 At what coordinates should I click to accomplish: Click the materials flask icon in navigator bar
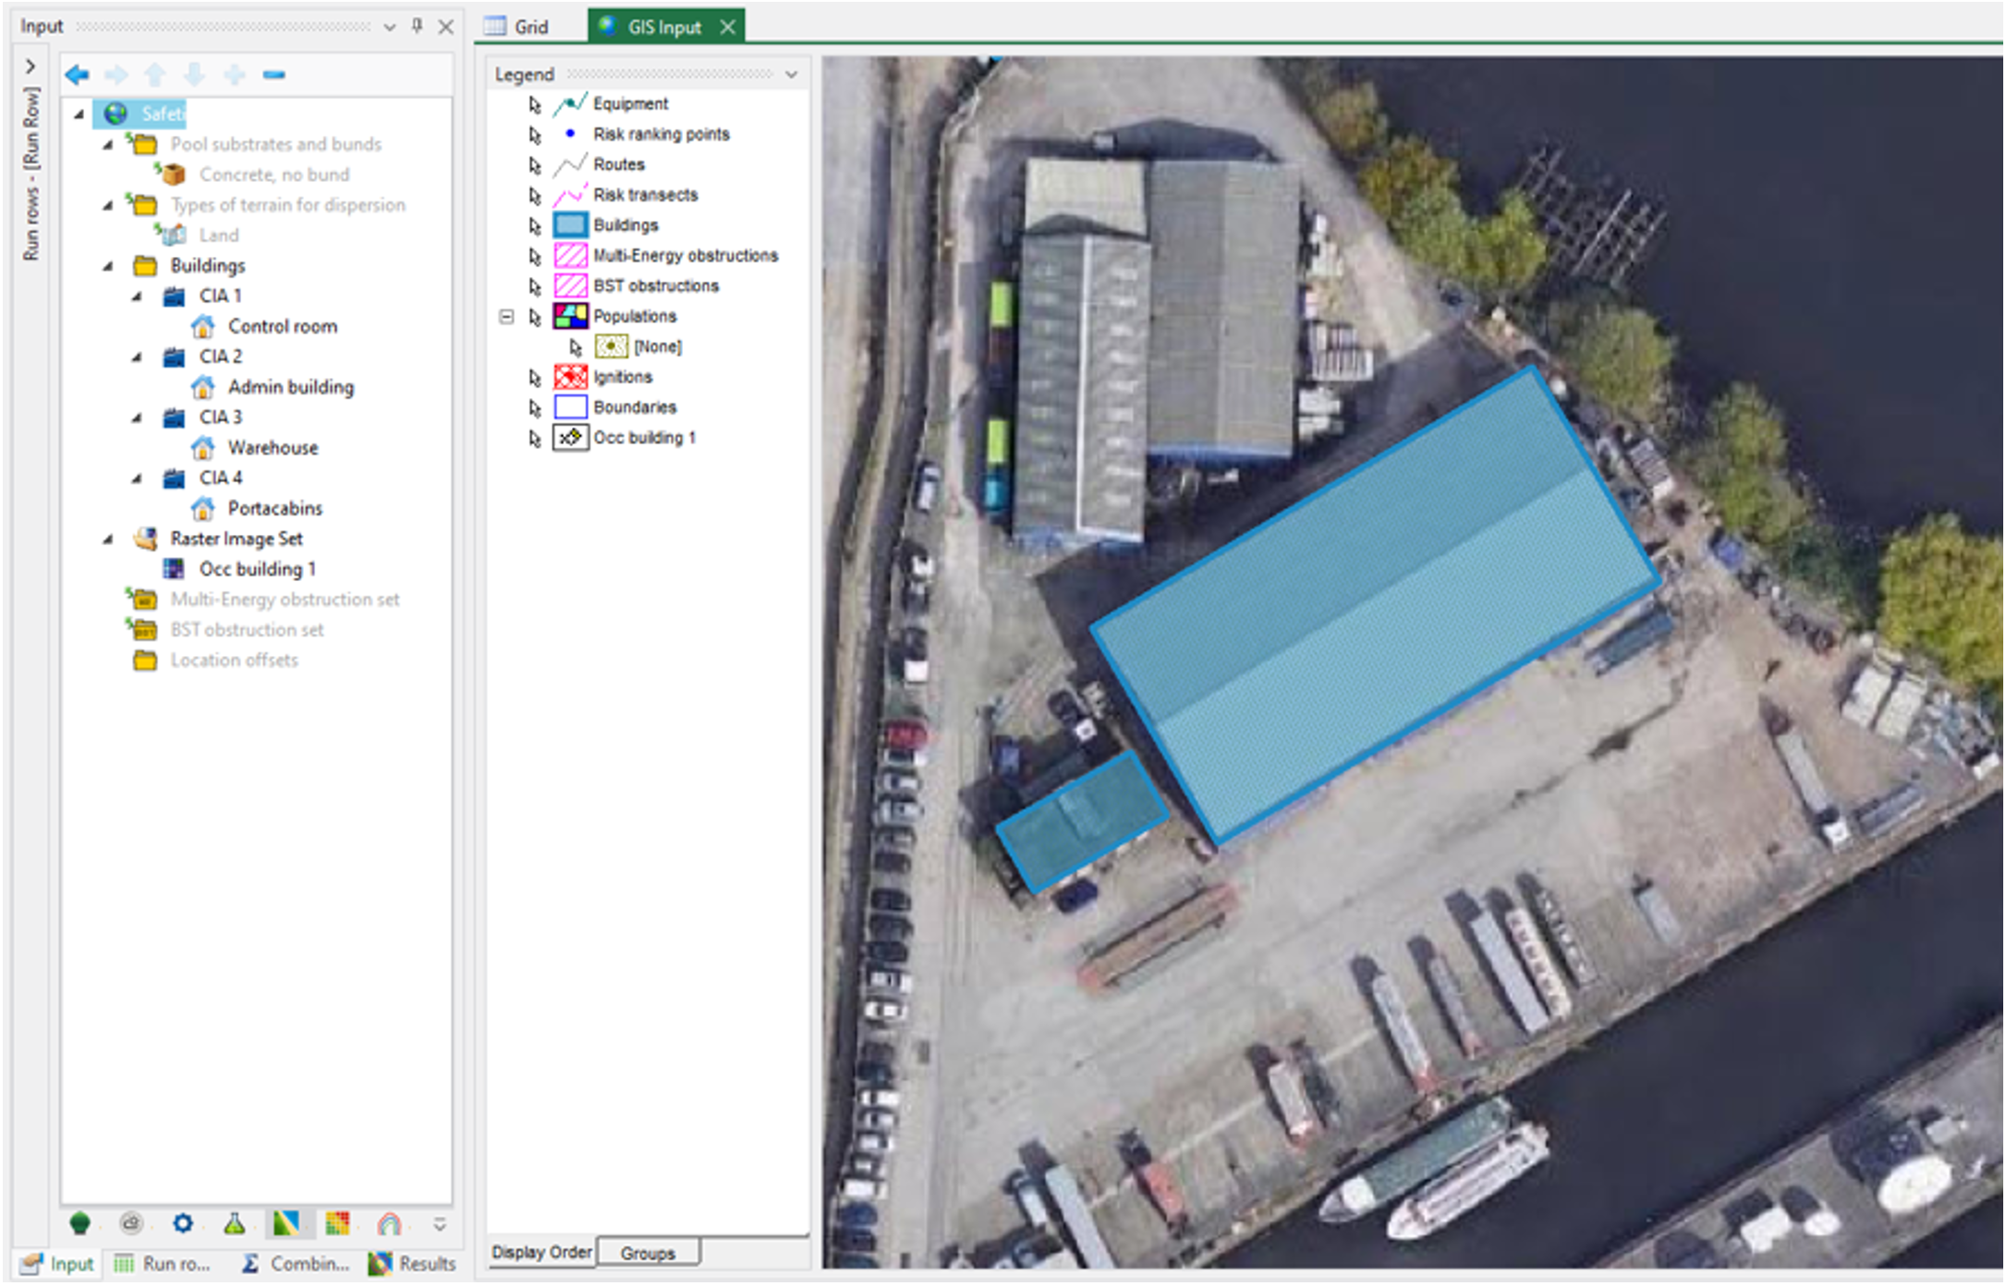(235, 1224)
